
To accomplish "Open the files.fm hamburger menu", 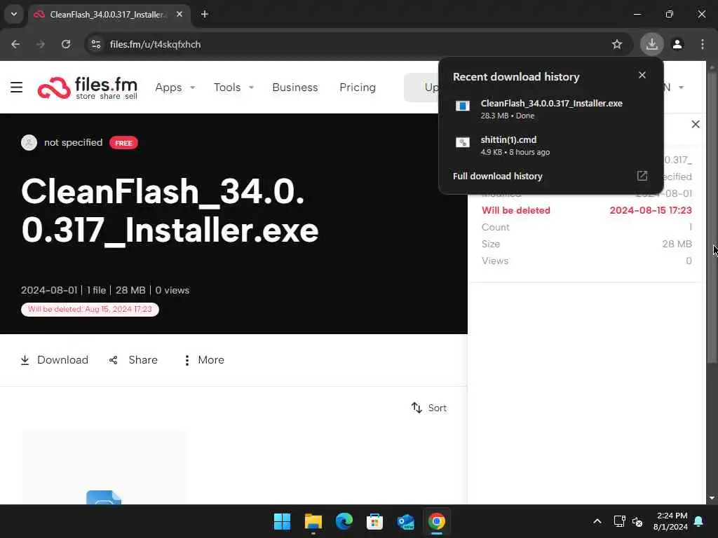I will pyautogui.click(x=17, y=87).
